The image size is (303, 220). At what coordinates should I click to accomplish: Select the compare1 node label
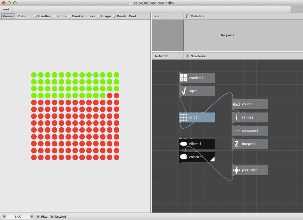[x=250, y=131]
